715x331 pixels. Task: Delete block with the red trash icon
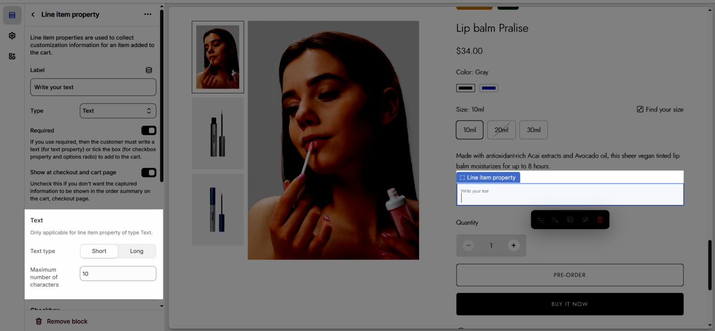[600, 220]
